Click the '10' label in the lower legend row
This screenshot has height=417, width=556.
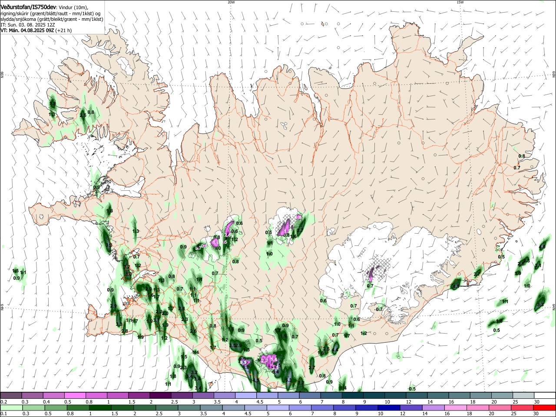[381, 414]
